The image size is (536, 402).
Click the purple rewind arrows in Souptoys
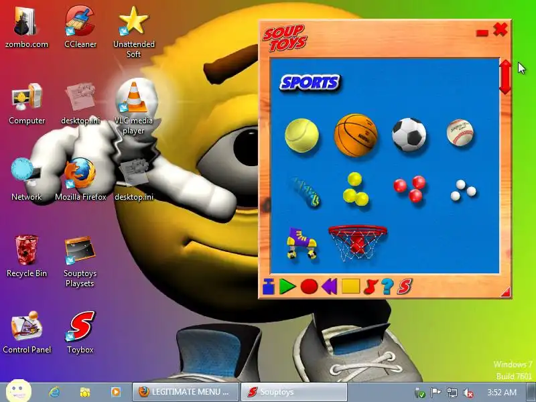click(330, 287)
